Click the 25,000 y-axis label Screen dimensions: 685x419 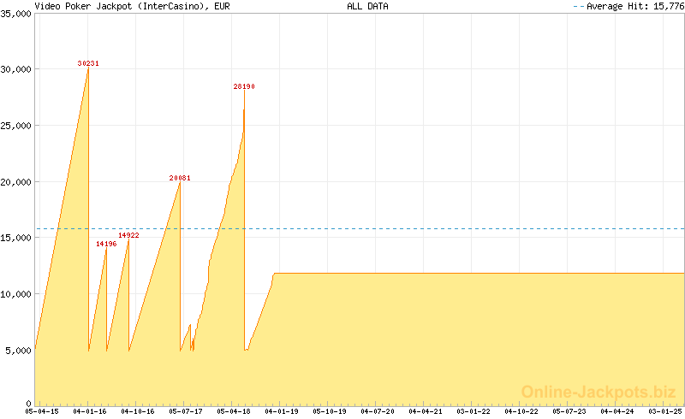coord(16,126)
